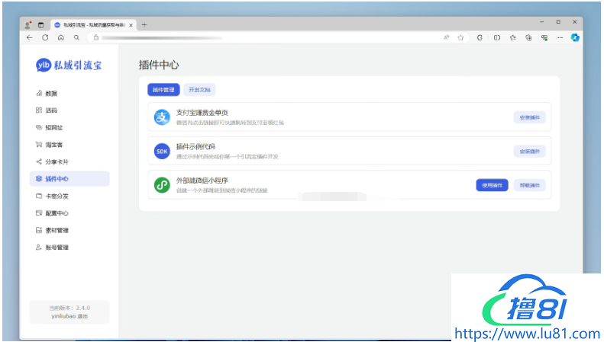
Task: Open 账号管理 in the sidebar
Action: [57, 248]
